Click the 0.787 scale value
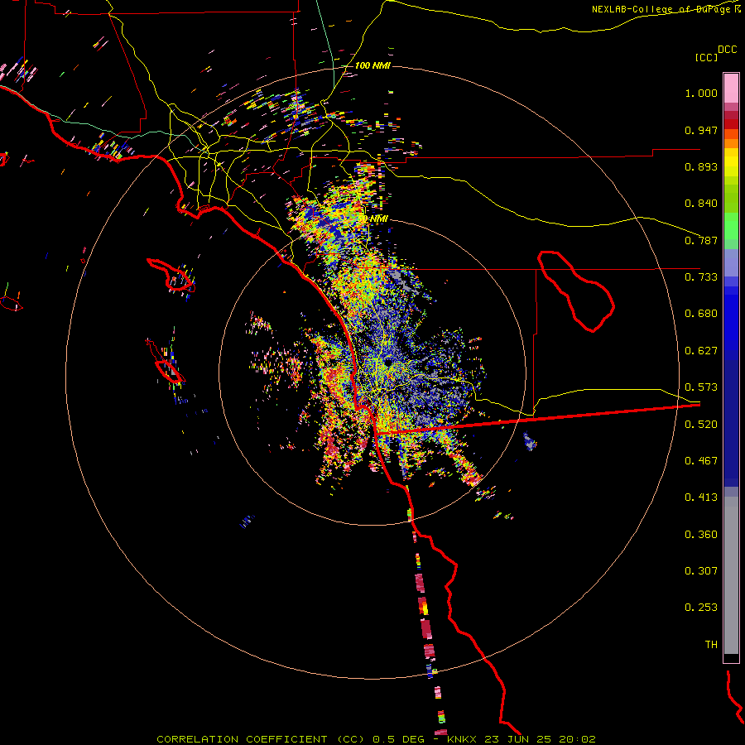 (701, 240)
